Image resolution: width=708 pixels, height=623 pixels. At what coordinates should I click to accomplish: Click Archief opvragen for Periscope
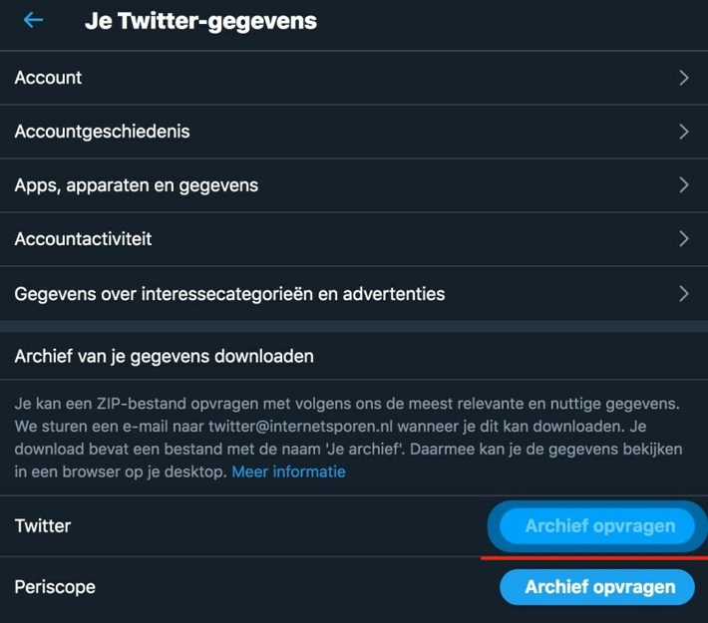(x=597, y=587)
